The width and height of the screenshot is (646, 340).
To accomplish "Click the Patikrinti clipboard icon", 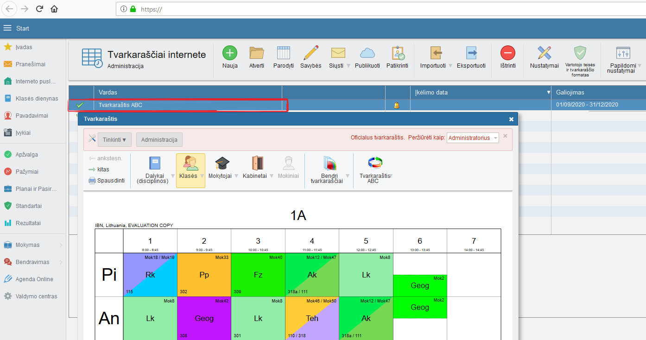I will (397, 53).
